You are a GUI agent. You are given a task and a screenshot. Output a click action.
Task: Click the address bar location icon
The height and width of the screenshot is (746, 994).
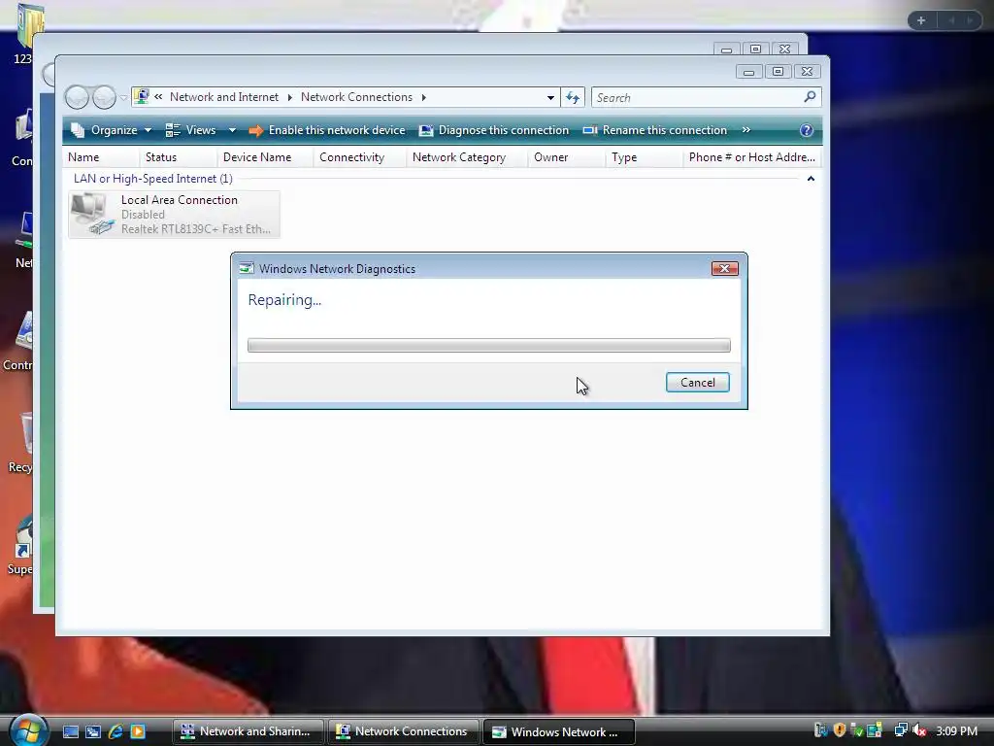click(x=142, y=97)
